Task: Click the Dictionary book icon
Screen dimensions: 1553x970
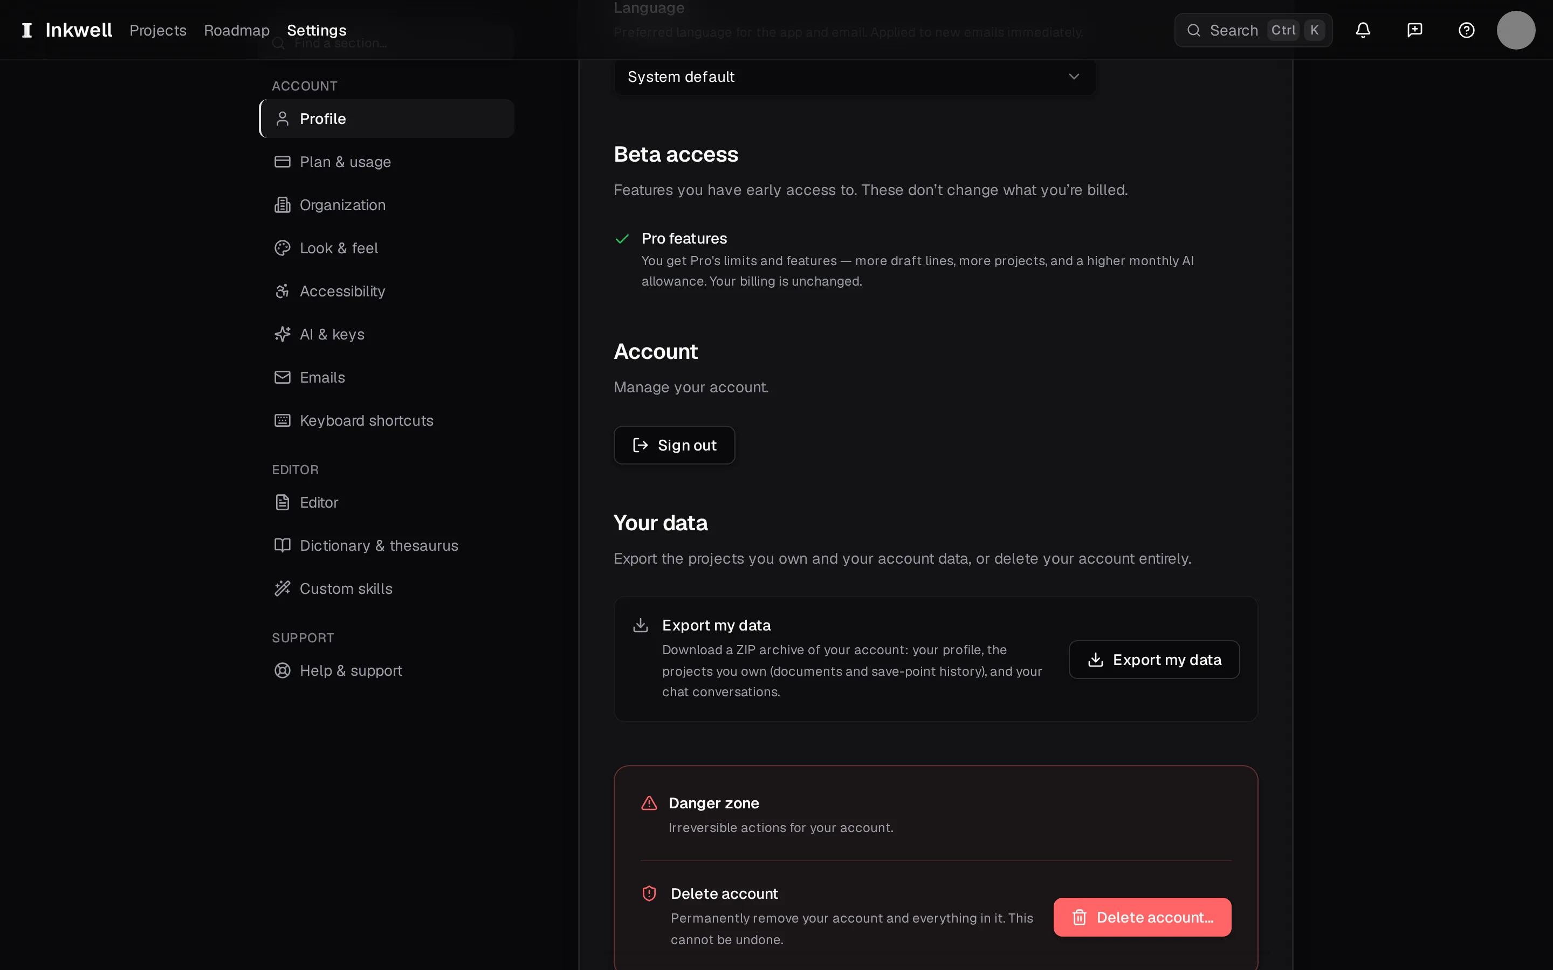Action: tap(283, 545)
